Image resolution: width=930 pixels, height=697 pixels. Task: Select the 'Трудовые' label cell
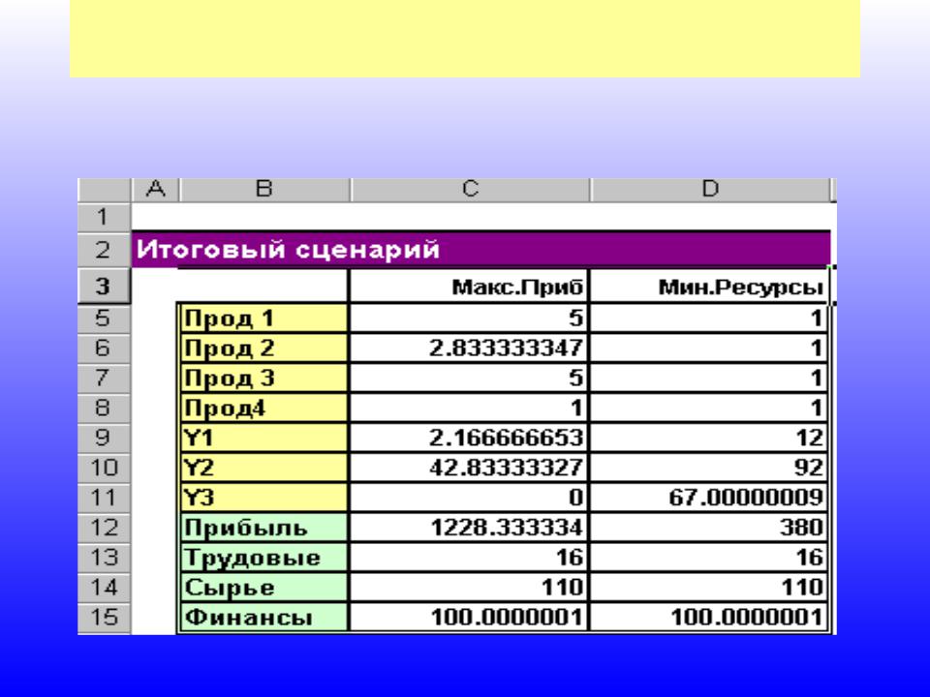263,558
